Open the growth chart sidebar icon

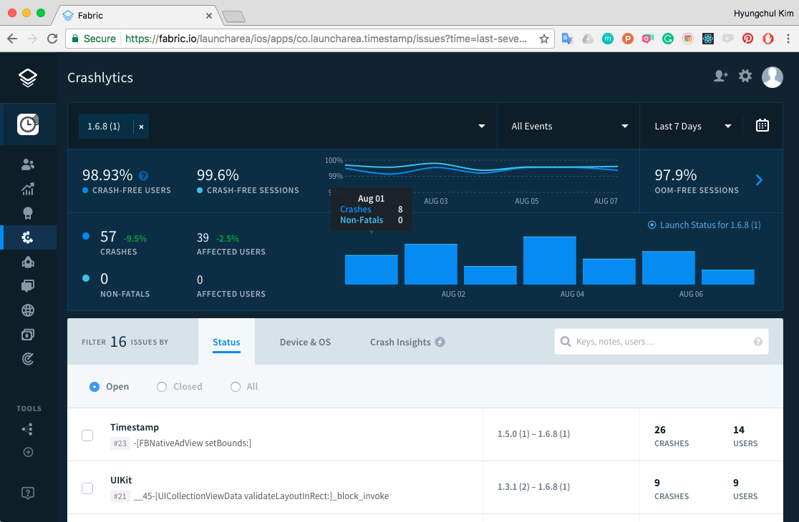pos(27,189)
